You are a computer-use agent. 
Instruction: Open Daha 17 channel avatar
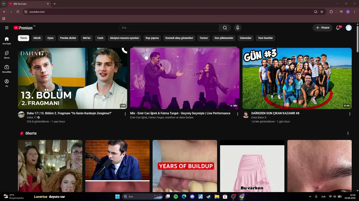tap(21, 115)
